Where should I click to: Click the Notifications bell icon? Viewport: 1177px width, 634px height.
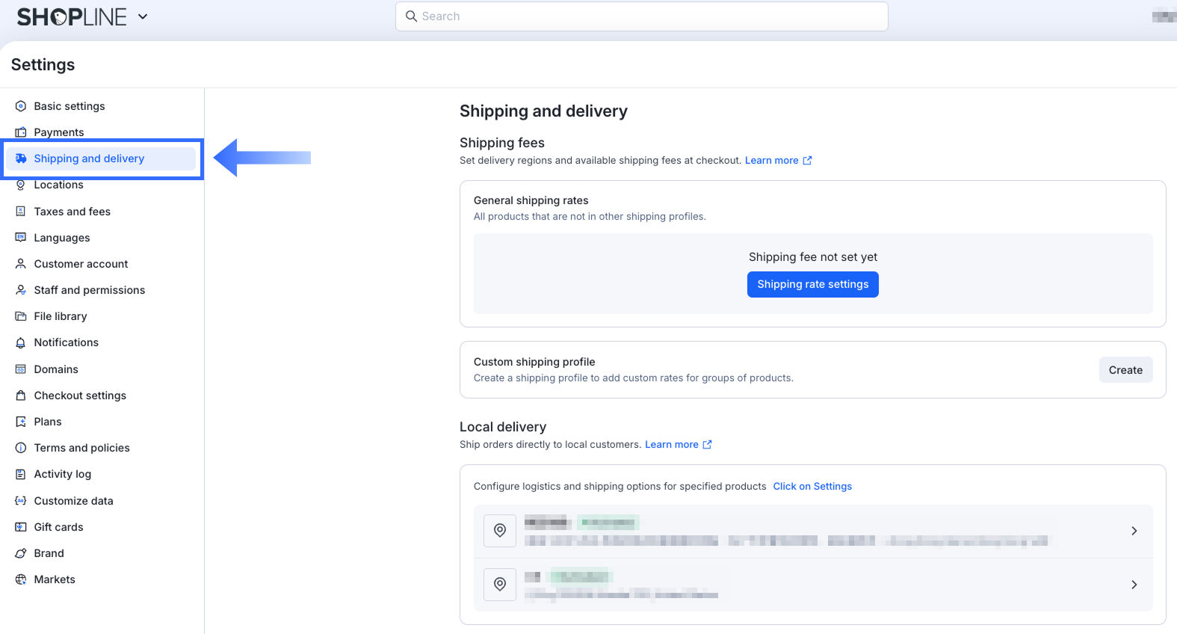20,342
